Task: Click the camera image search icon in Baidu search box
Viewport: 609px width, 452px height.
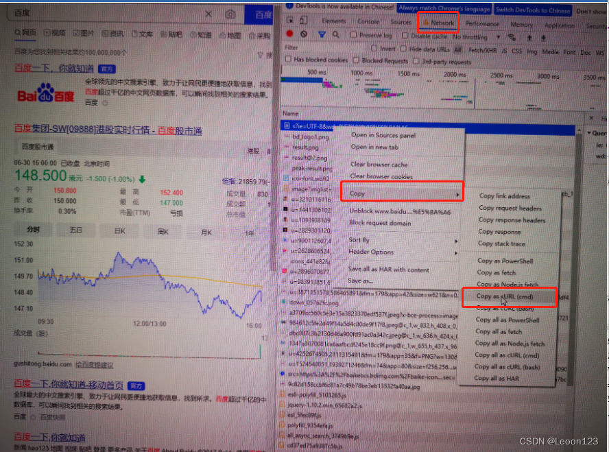Action: [x=230, y=14]
